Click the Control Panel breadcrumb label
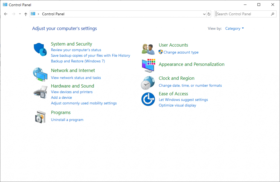The width and height of the screenshot is (280, 182). (x=53, y=14)
